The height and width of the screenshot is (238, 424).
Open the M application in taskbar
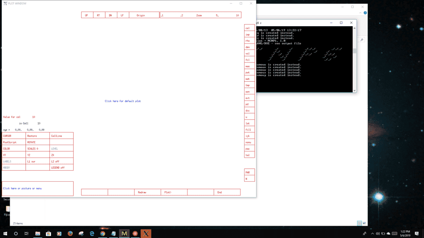124,233
